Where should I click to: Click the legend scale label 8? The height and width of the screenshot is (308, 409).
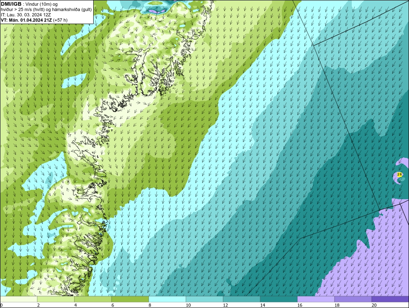150,305
